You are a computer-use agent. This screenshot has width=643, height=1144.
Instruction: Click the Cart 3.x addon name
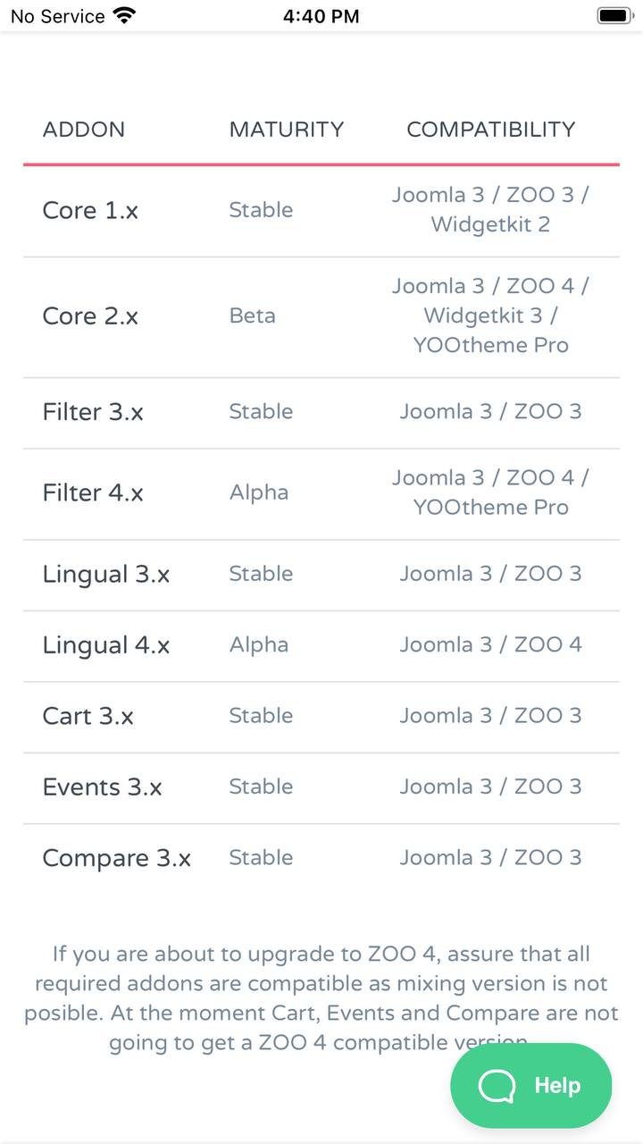click(88, 717)
